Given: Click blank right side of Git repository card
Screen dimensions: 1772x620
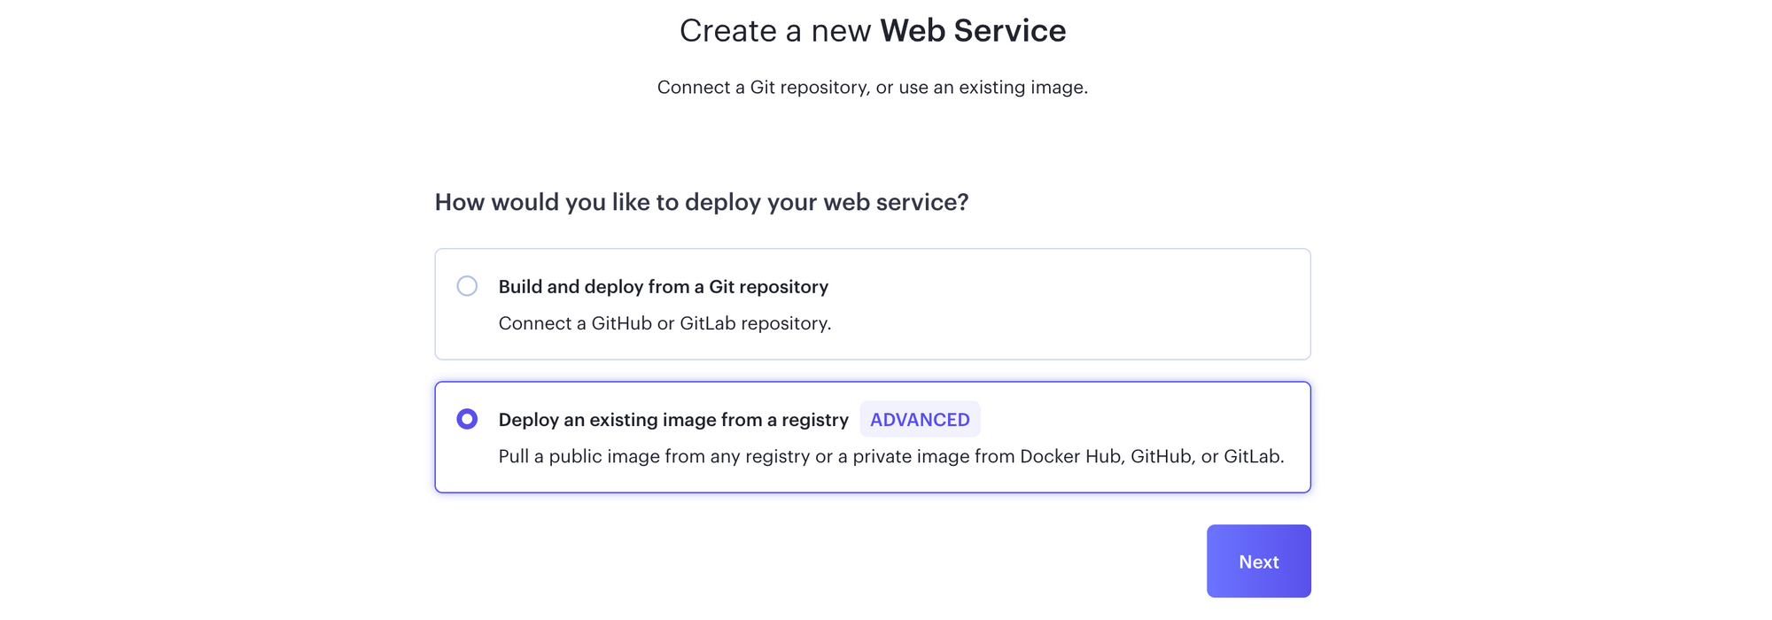Looking at the screenshot, I should (x=1107, y=304).
